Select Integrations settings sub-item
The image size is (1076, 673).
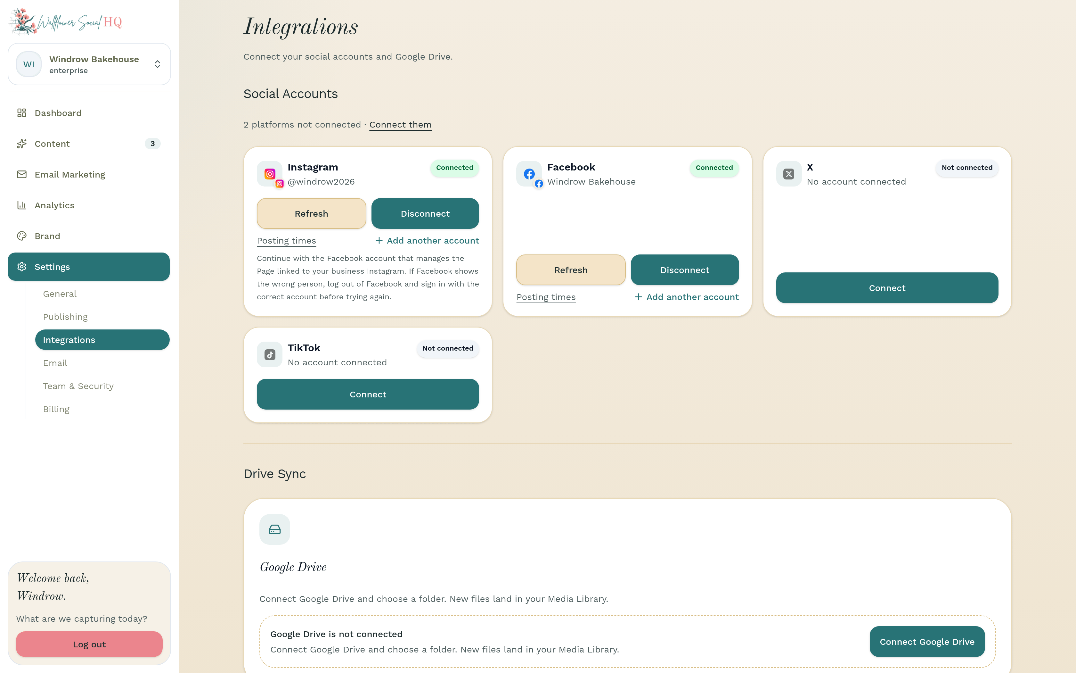point(102,340)
